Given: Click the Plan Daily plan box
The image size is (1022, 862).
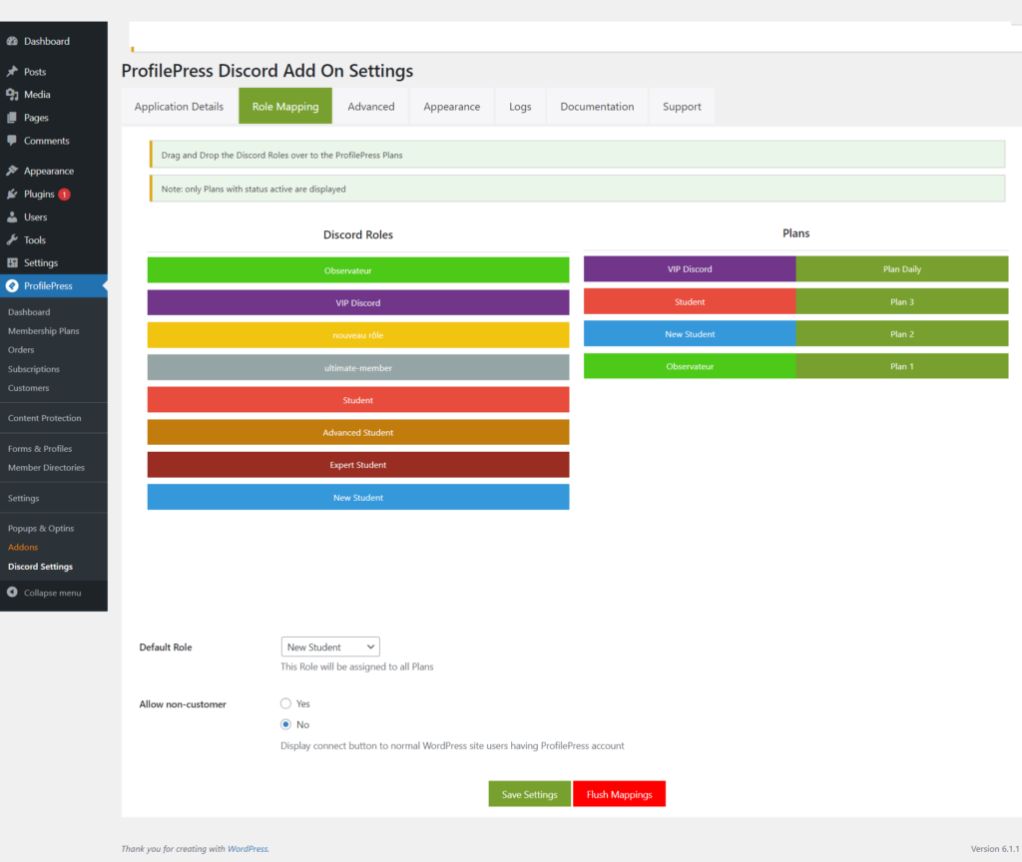Looking at the screenshot, I should click(x=902, y=269).
